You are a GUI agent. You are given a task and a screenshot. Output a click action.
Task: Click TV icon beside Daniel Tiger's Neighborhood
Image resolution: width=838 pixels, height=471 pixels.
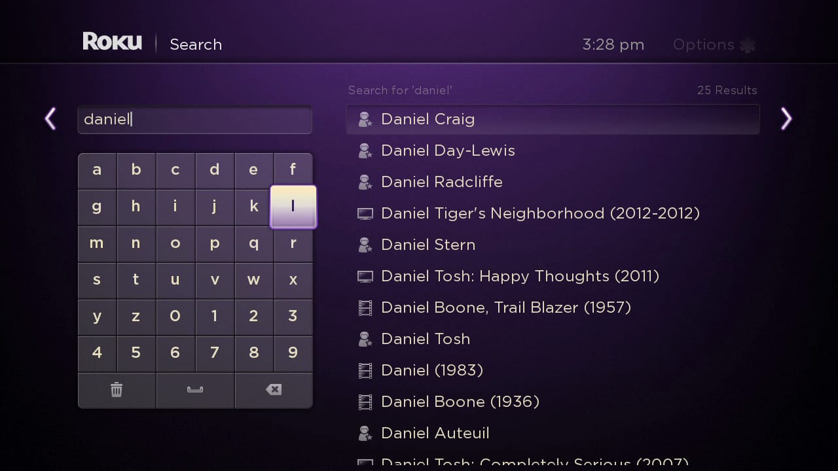click(365, 213)
